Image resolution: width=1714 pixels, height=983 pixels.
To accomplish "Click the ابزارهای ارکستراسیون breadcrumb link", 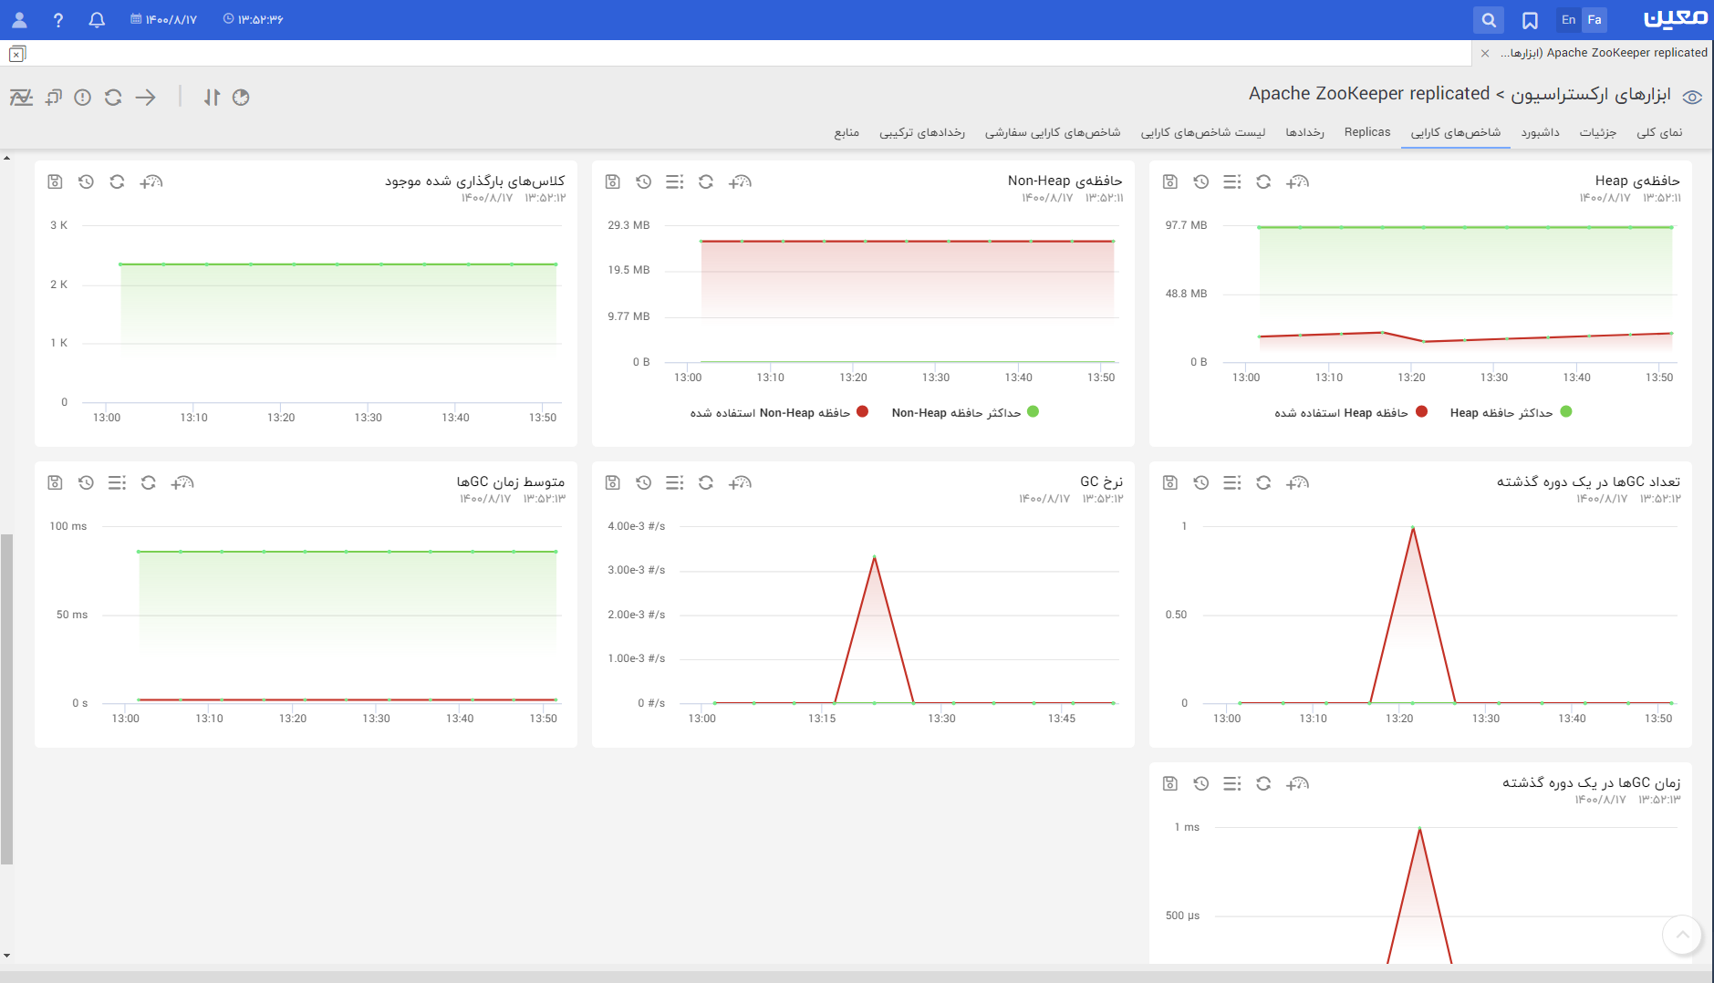I will pyautogui.click(x=1591, y=94).
